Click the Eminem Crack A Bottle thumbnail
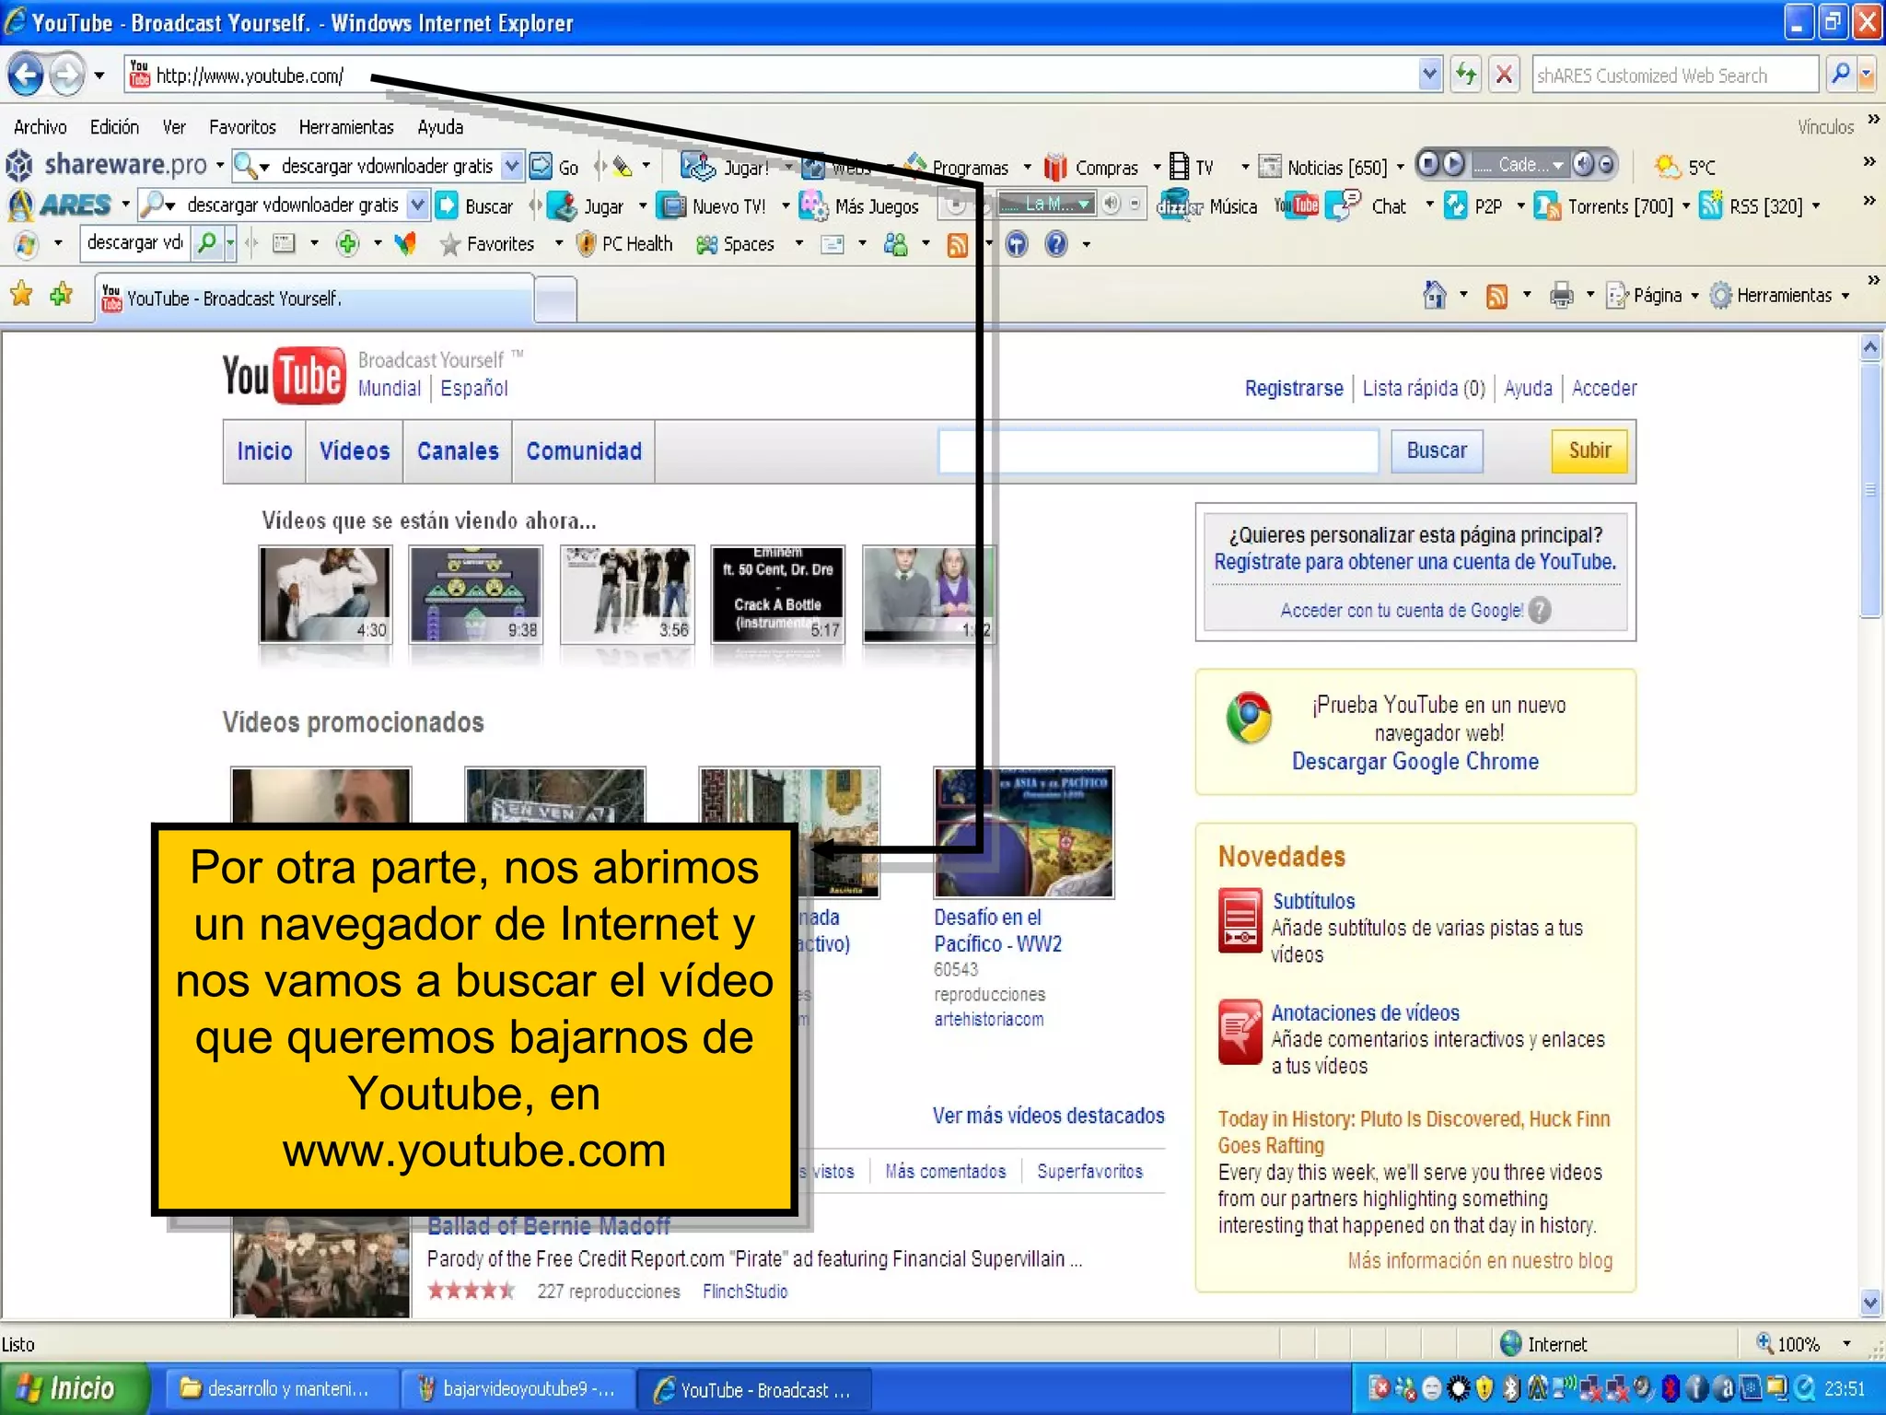Image resolution: width=1886 pixels, height=1415 pixels. coord(778,593)
